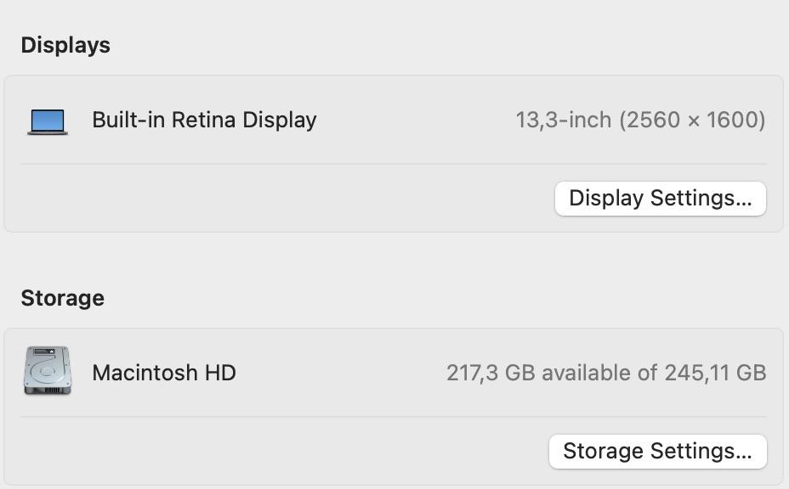
Task: Open Display Settings
Action: click(661, 198)
